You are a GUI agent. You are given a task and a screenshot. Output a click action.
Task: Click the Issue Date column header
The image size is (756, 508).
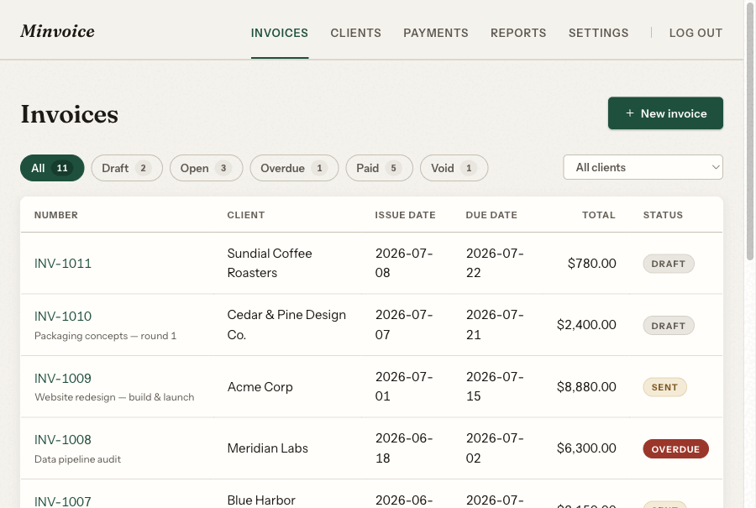coord(405,215)
